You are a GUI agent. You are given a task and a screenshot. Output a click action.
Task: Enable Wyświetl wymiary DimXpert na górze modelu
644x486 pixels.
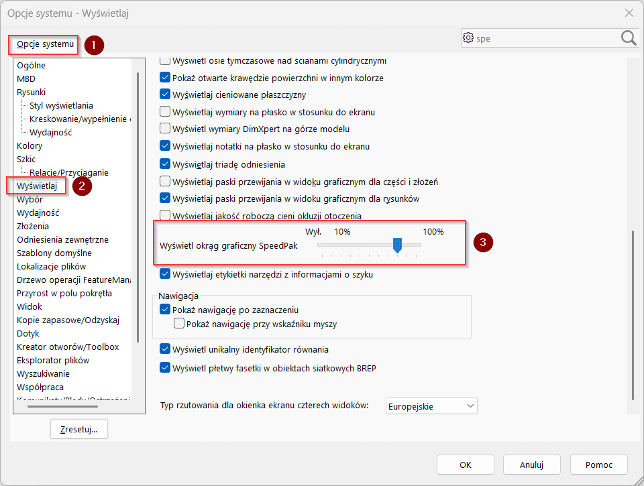coord(165,129)
